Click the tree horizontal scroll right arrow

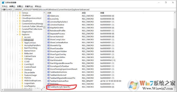pyautogui.click(x=42, y=90)
